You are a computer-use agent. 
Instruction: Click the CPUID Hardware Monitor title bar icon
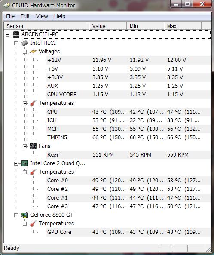click(x=7, y=5)
